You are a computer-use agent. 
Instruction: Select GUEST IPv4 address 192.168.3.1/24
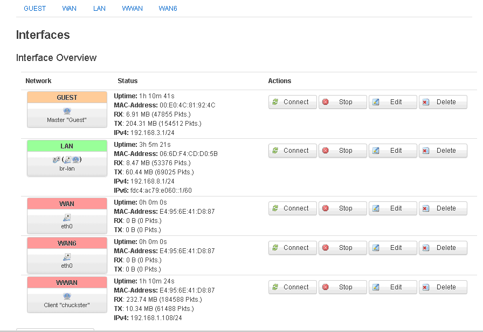tap(152, 133)
